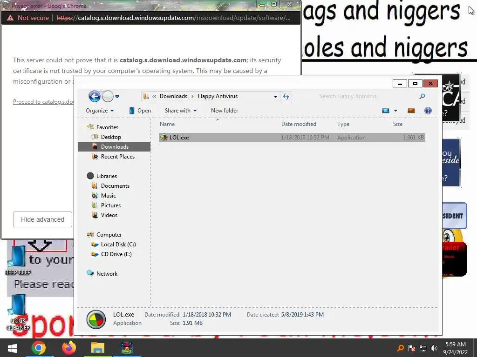Open the recent locations dropdown arrow
The height and width of the screenshot is (357, 477).
(117, 97)
